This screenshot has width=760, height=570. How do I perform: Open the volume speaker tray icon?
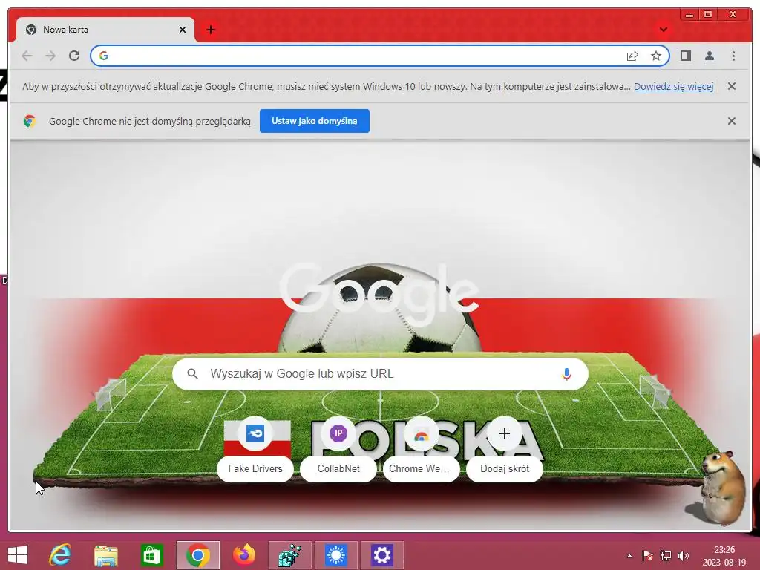tap(684, 556)
